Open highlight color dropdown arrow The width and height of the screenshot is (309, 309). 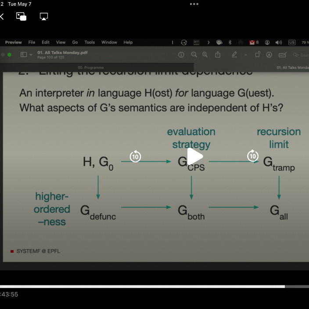pos(246,55)
